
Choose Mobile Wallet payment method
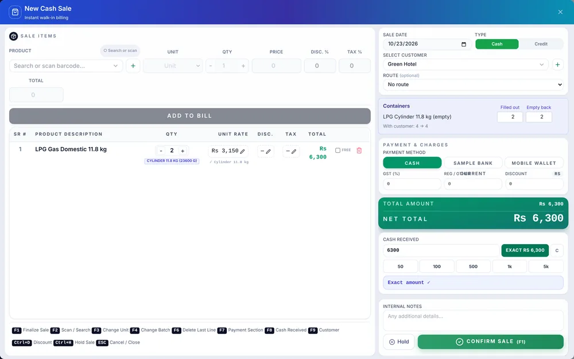pos(534,163)
